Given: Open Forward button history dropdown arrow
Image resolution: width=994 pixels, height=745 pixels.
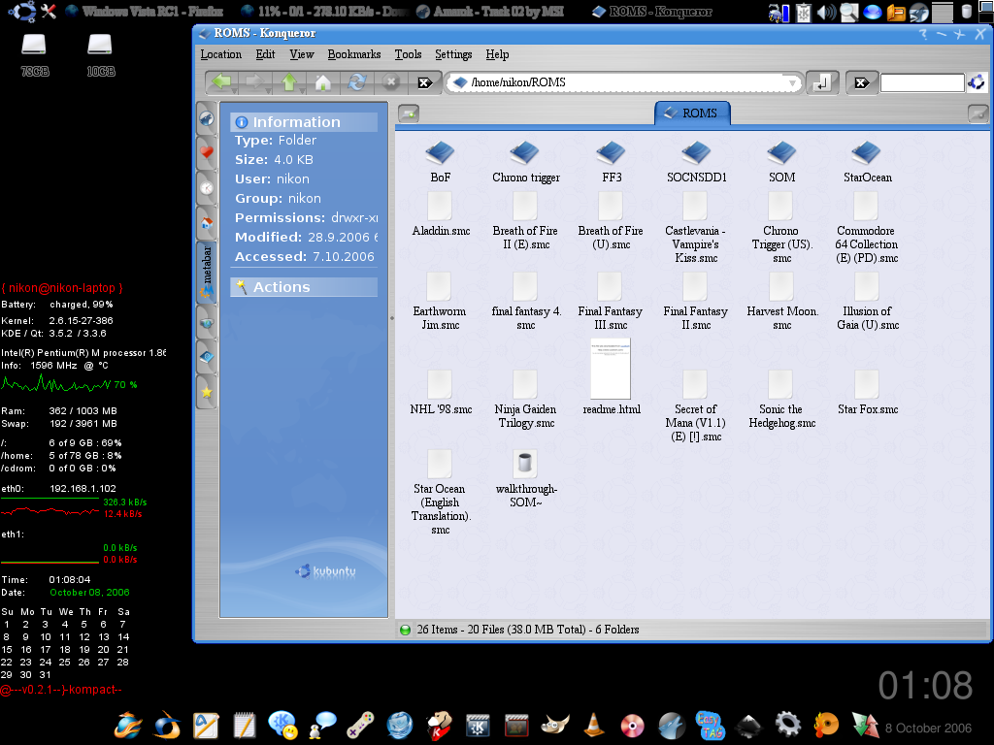Looking at the screenshot, I should [x=268, y=90].
